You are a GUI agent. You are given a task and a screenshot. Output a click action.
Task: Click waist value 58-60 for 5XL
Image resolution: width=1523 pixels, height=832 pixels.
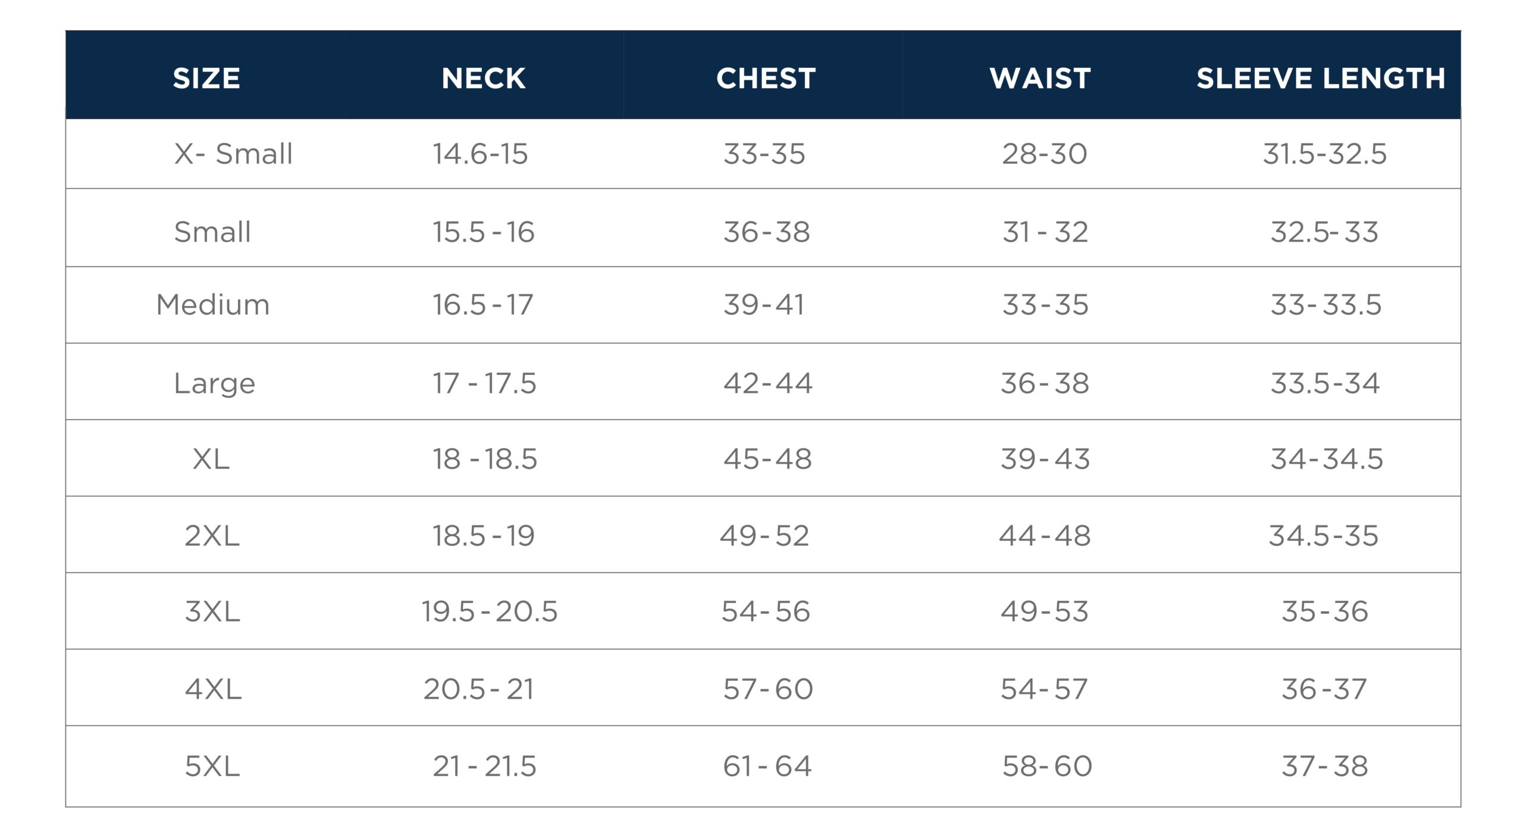coord(1047,766)
